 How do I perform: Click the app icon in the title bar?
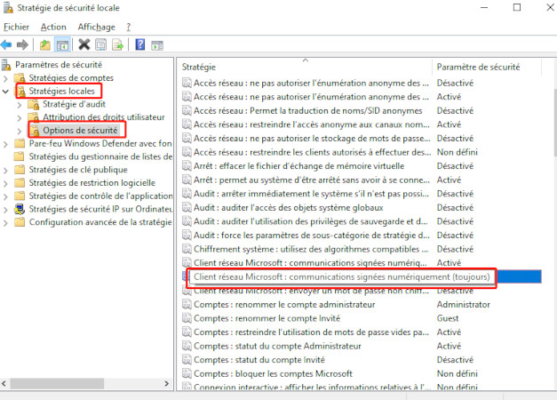[x=8, y=8]
